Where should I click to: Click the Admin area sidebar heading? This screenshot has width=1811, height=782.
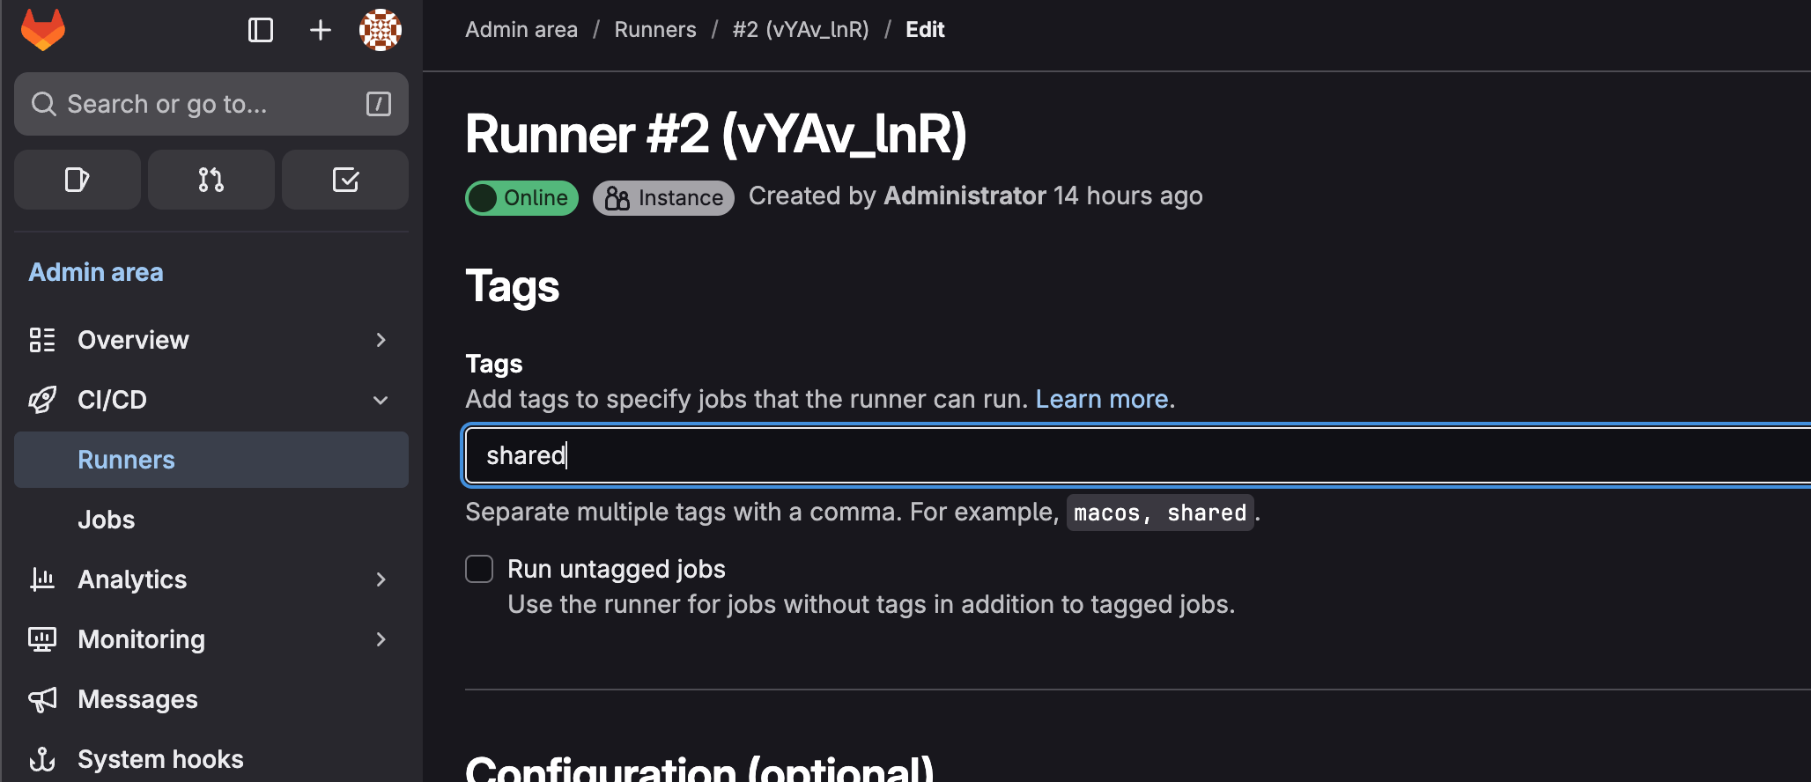coord(96,272)
